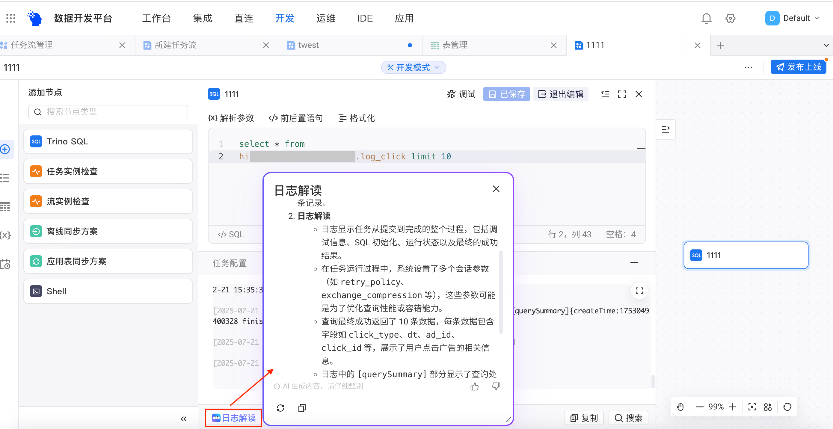Open the 应用 menu
Image resolution: width=833 pixels, height=429 pixels.
coord(404,19)
